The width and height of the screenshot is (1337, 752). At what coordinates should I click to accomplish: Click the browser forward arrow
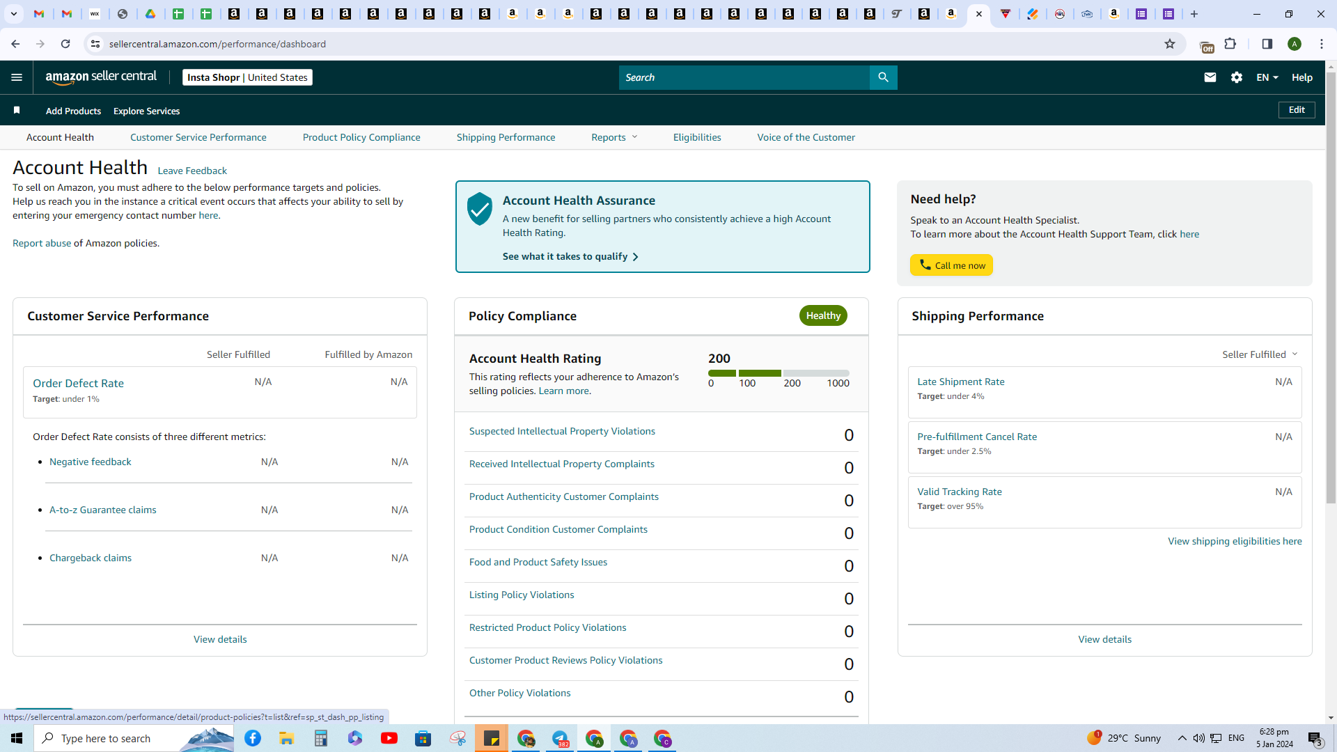tap(40, 44)
